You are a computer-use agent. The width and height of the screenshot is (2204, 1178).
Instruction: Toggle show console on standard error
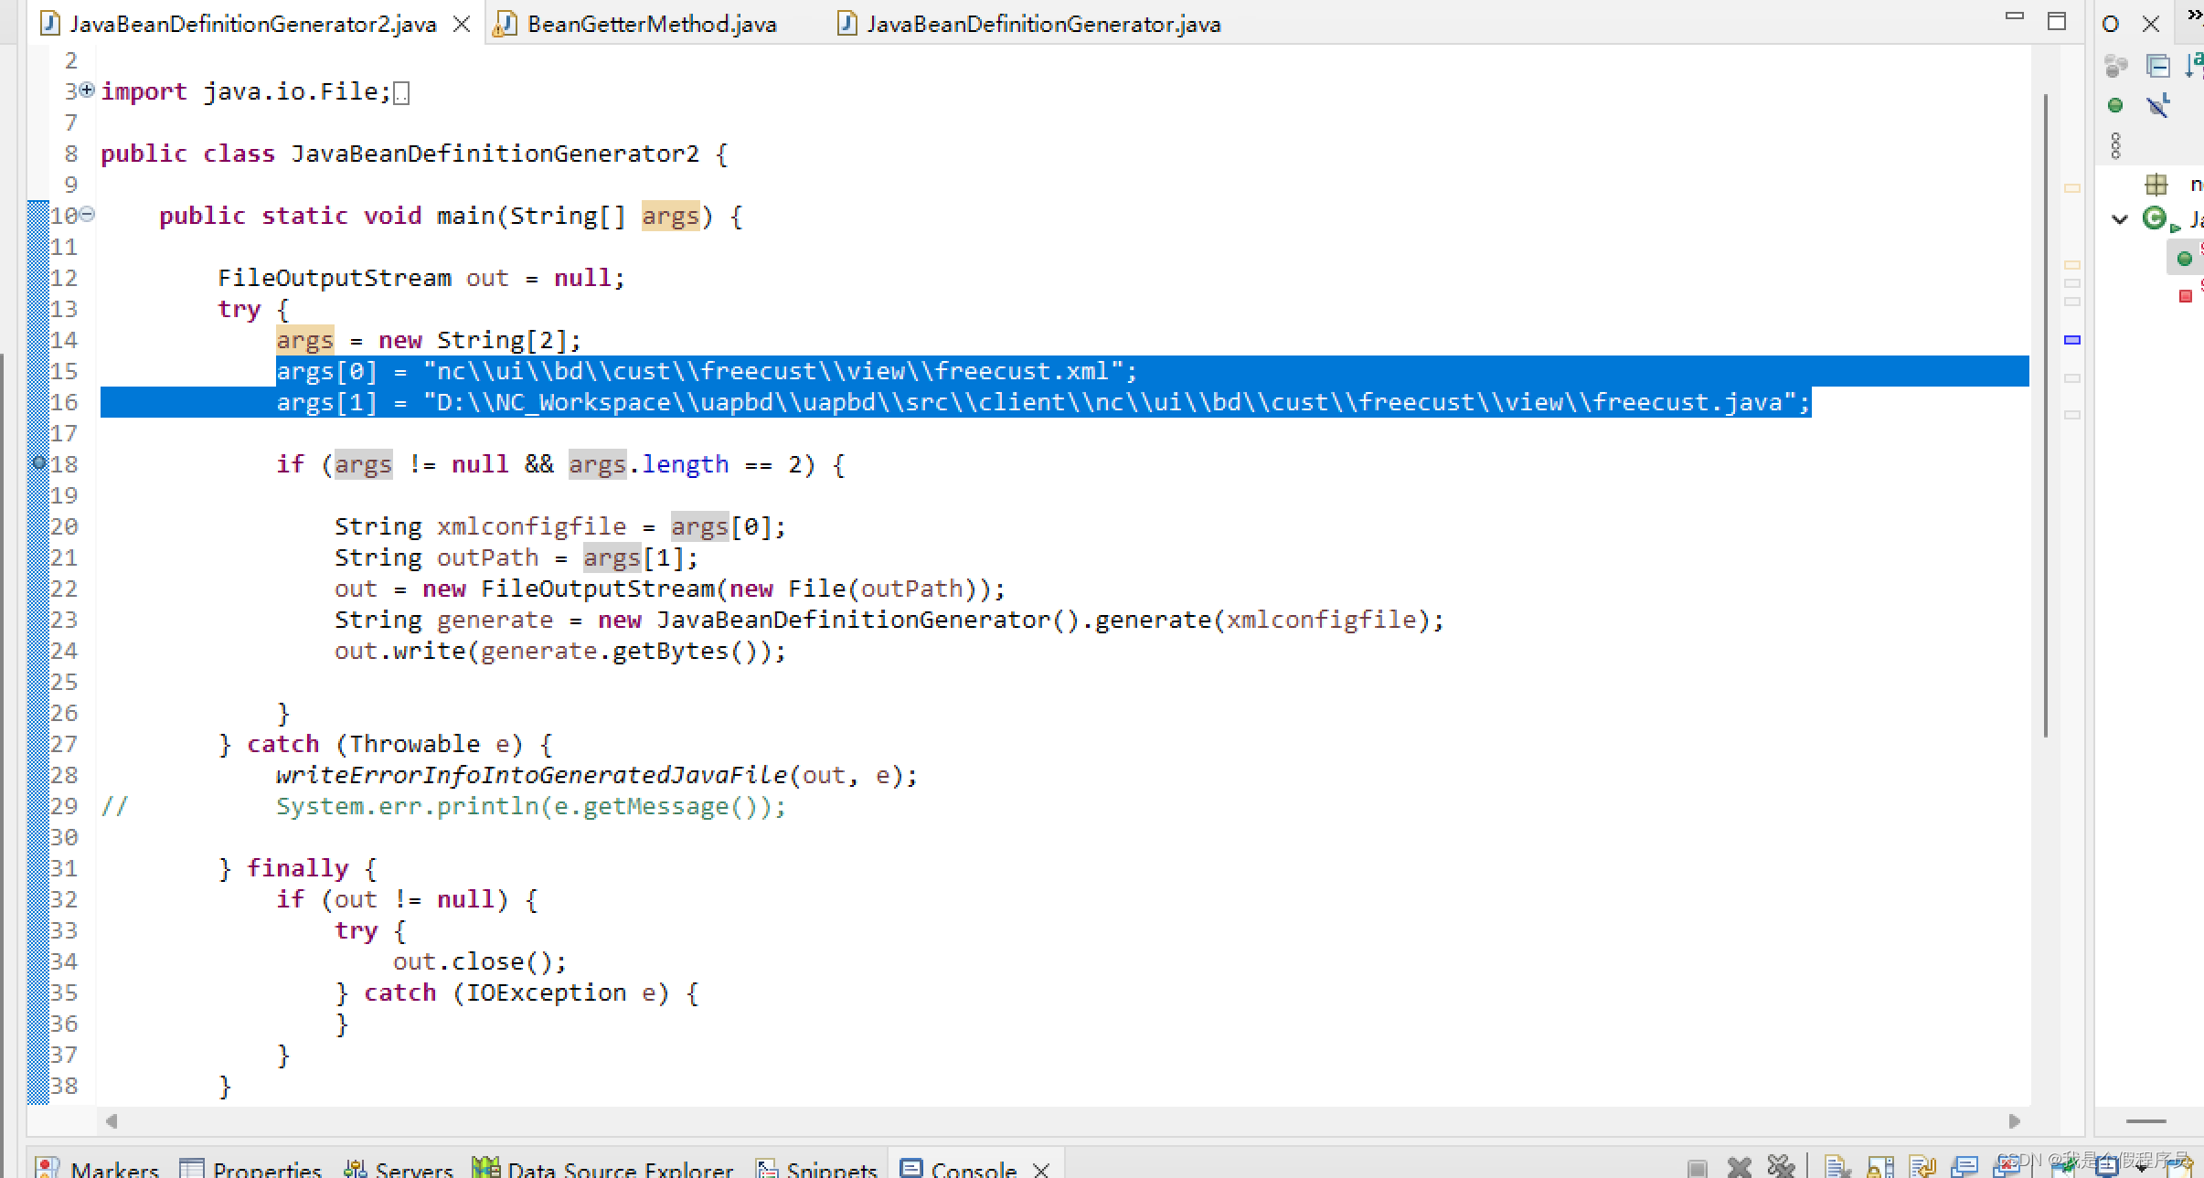point(2007,1167)
